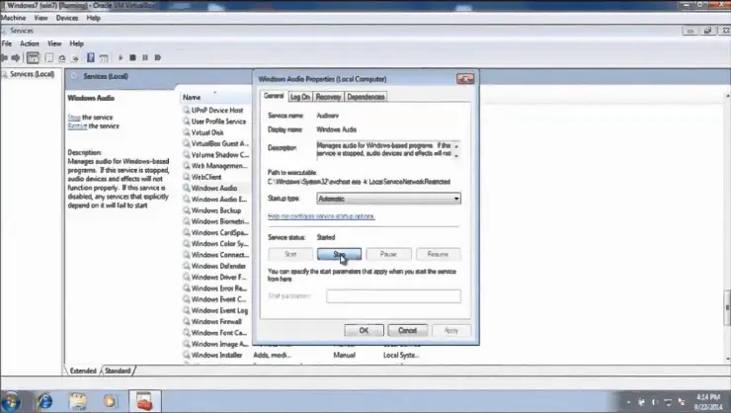Click the Show/Hide Action Pane toolbar icon
The width and height of the screenshot is (731, 413).
[104, 58]
